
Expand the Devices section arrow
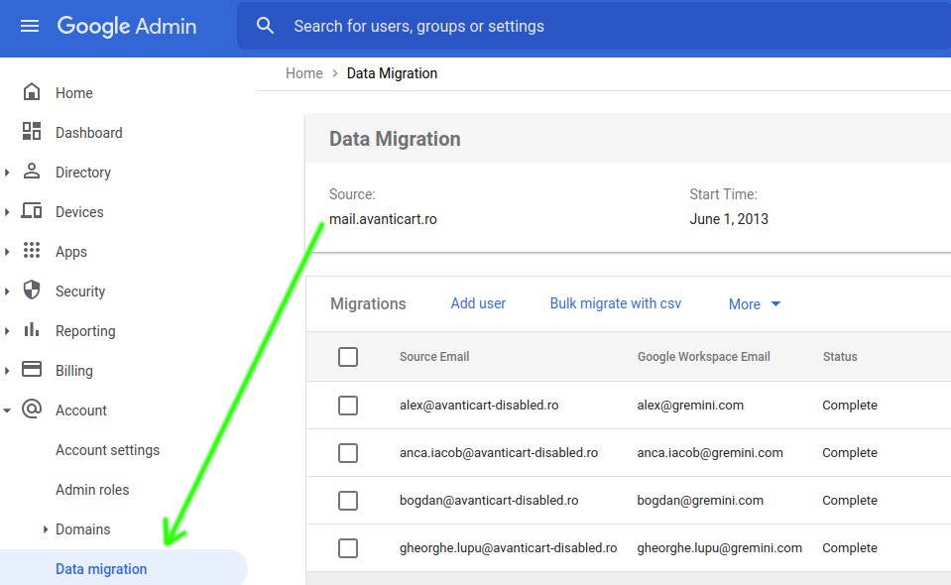7,212
